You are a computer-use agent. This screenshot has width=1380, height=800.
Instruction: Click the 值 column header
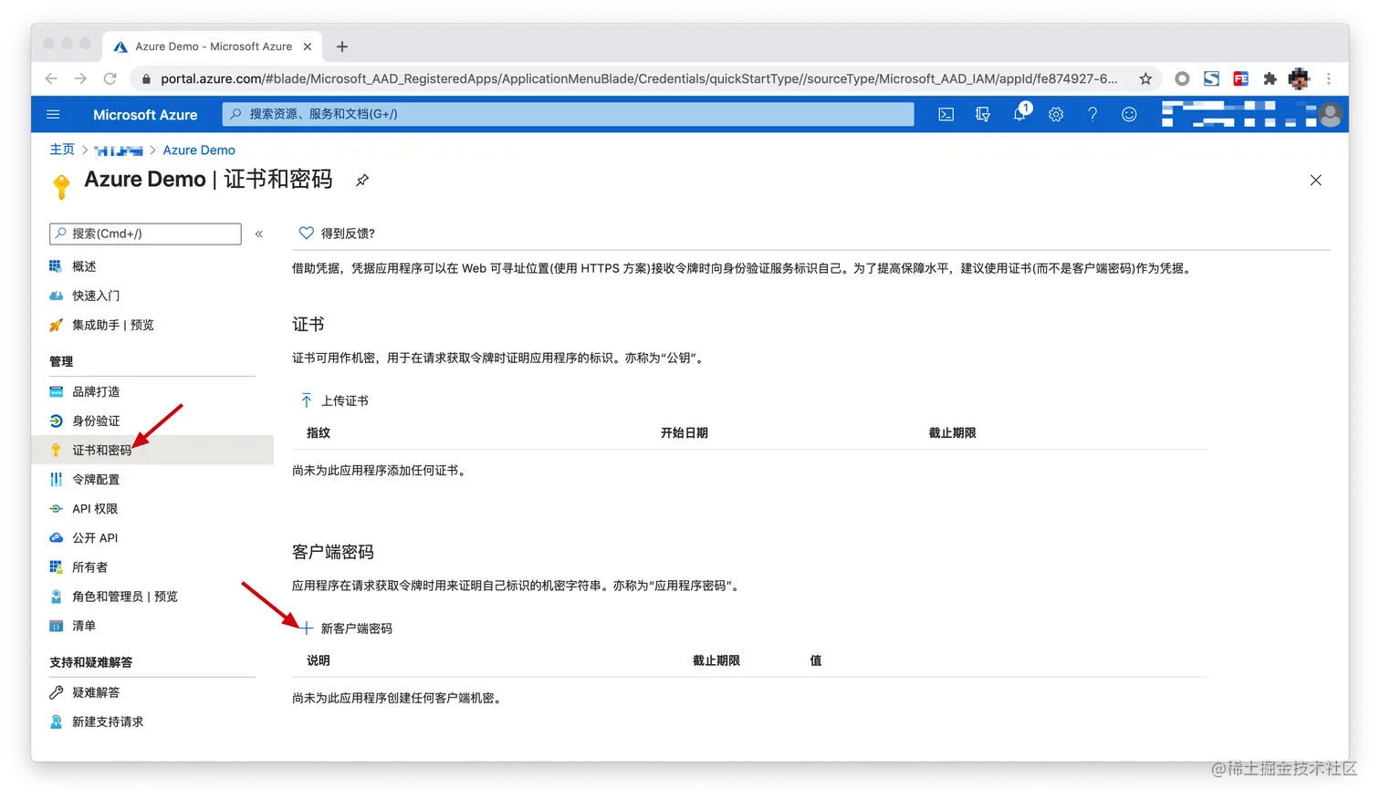click(x=816, y=660)
